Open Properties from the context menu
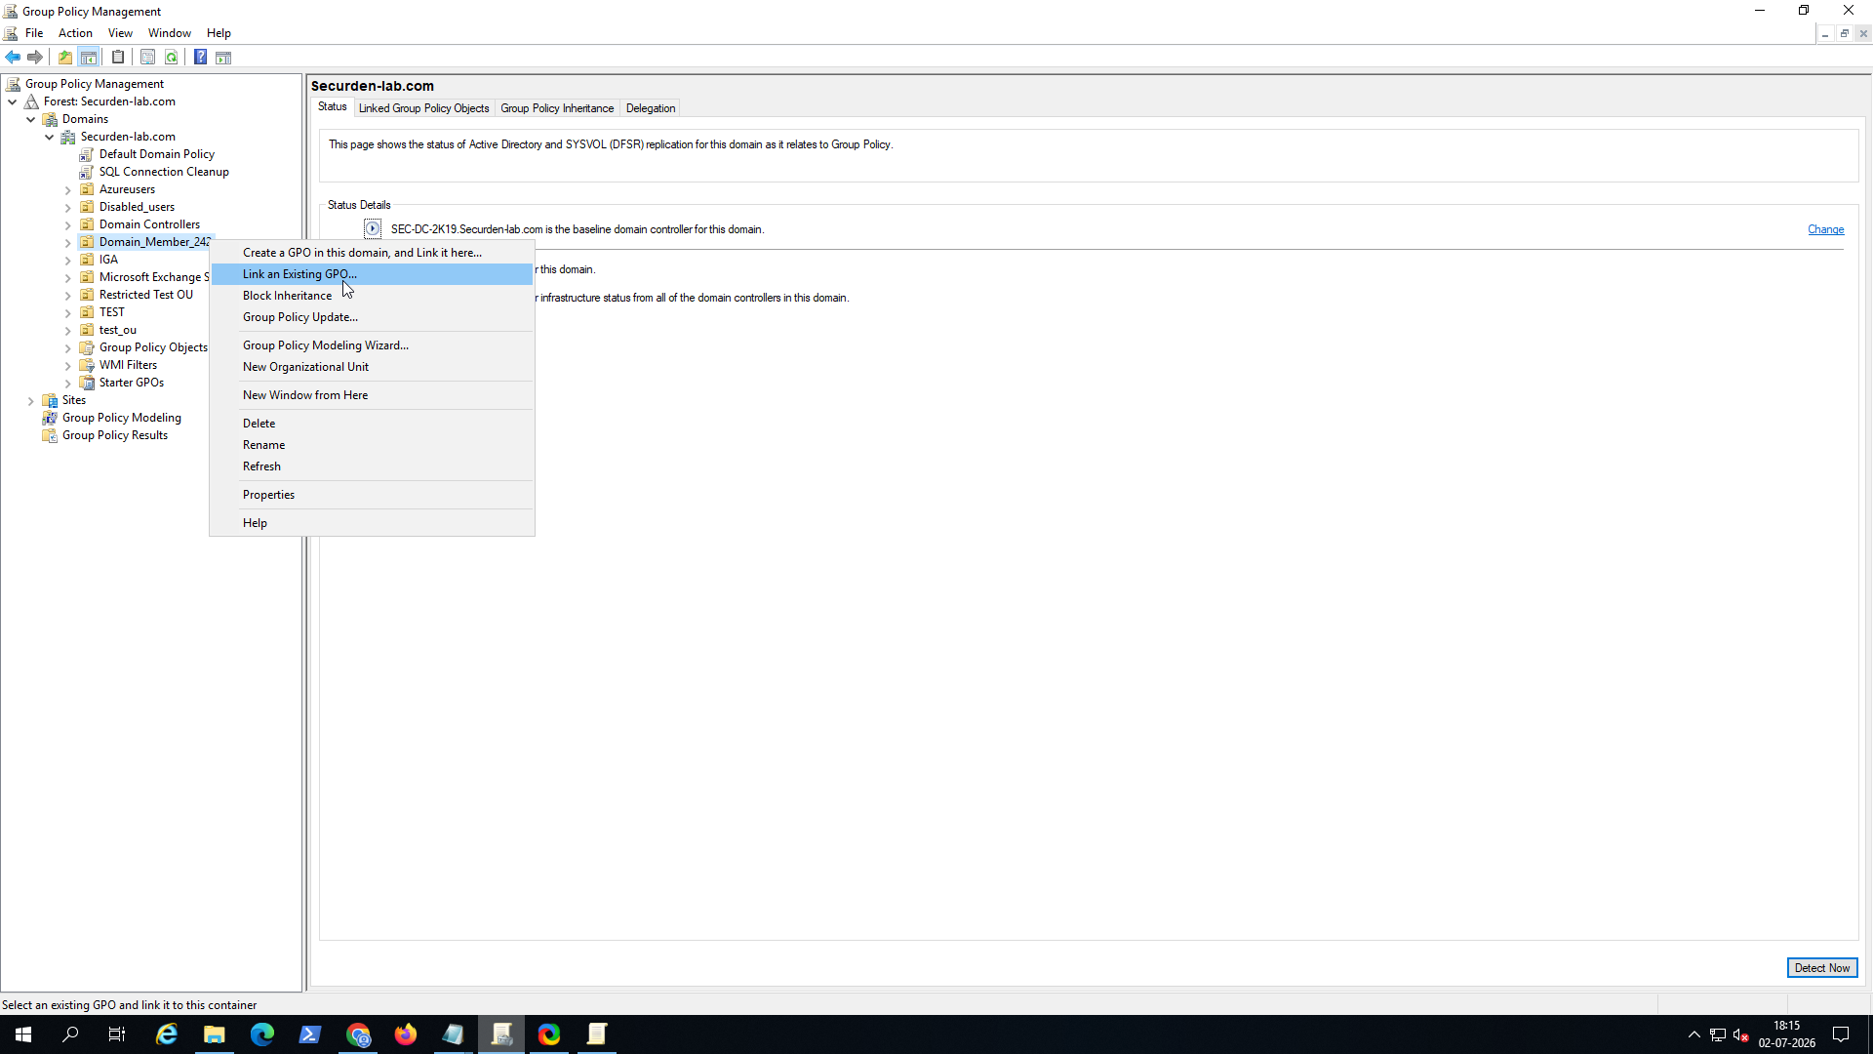 point(372,495)
